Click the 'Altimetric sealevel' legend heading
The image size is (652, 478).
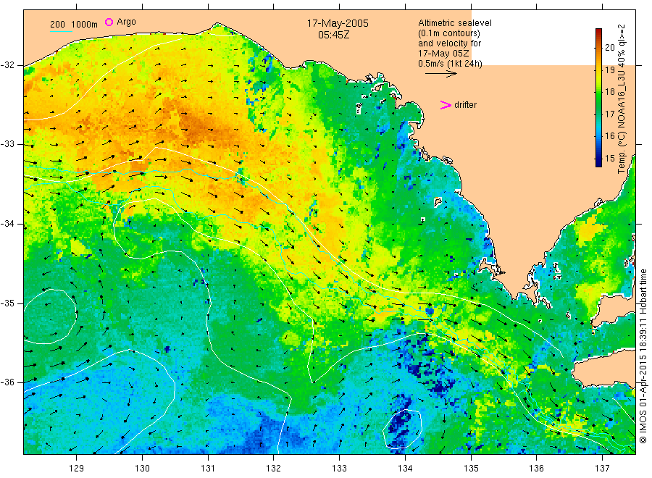(455, 23)
